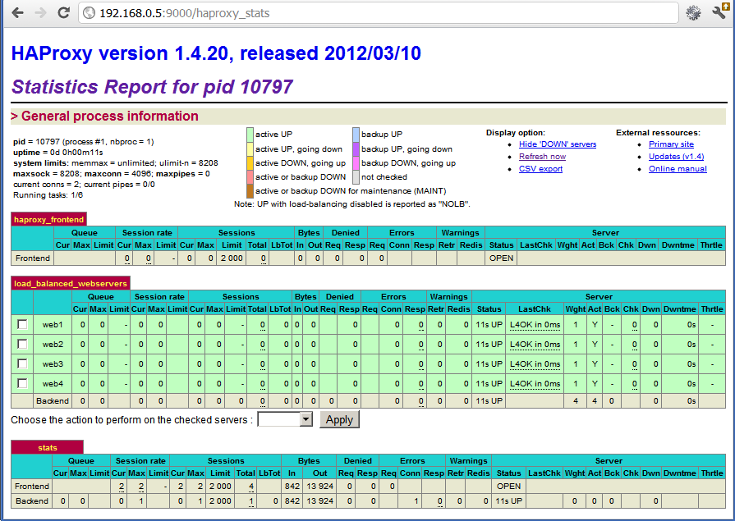Screen dimensions: 735x521
Task: Click the OPEN status in stats Frontend row
Action: [x=508, y=487]
